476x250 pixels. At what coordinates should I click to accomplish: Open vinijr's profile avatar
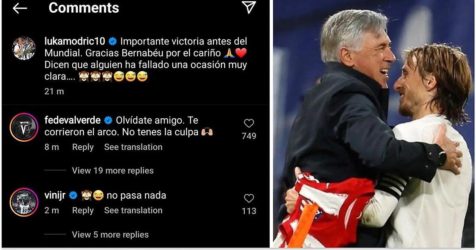pyautogui.click(x=23, y=202)
